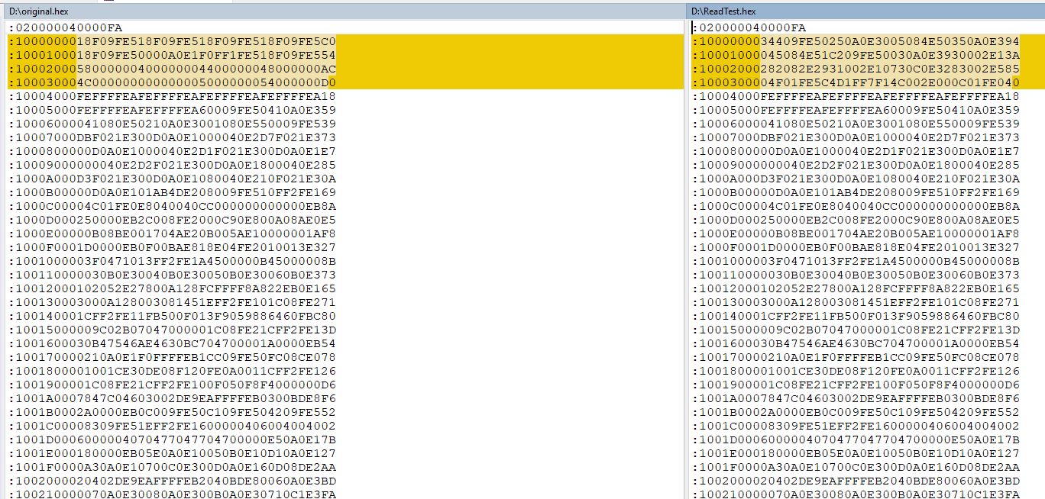
Task: Click line :10020000 in ReadTest.hex pane
Action: pos(856,481)
